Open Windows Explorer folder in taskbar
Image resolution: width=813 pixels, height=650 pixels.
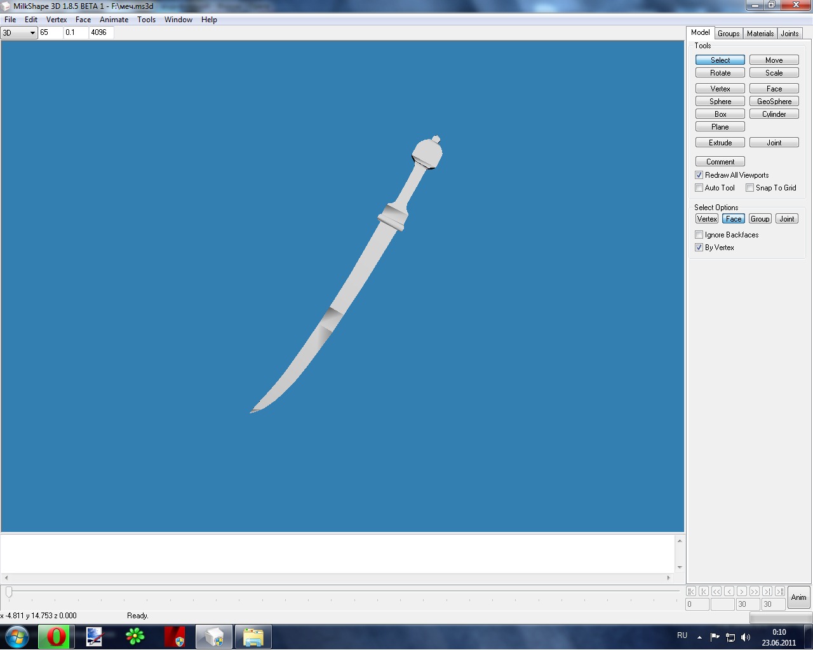(x=253, y=637)
